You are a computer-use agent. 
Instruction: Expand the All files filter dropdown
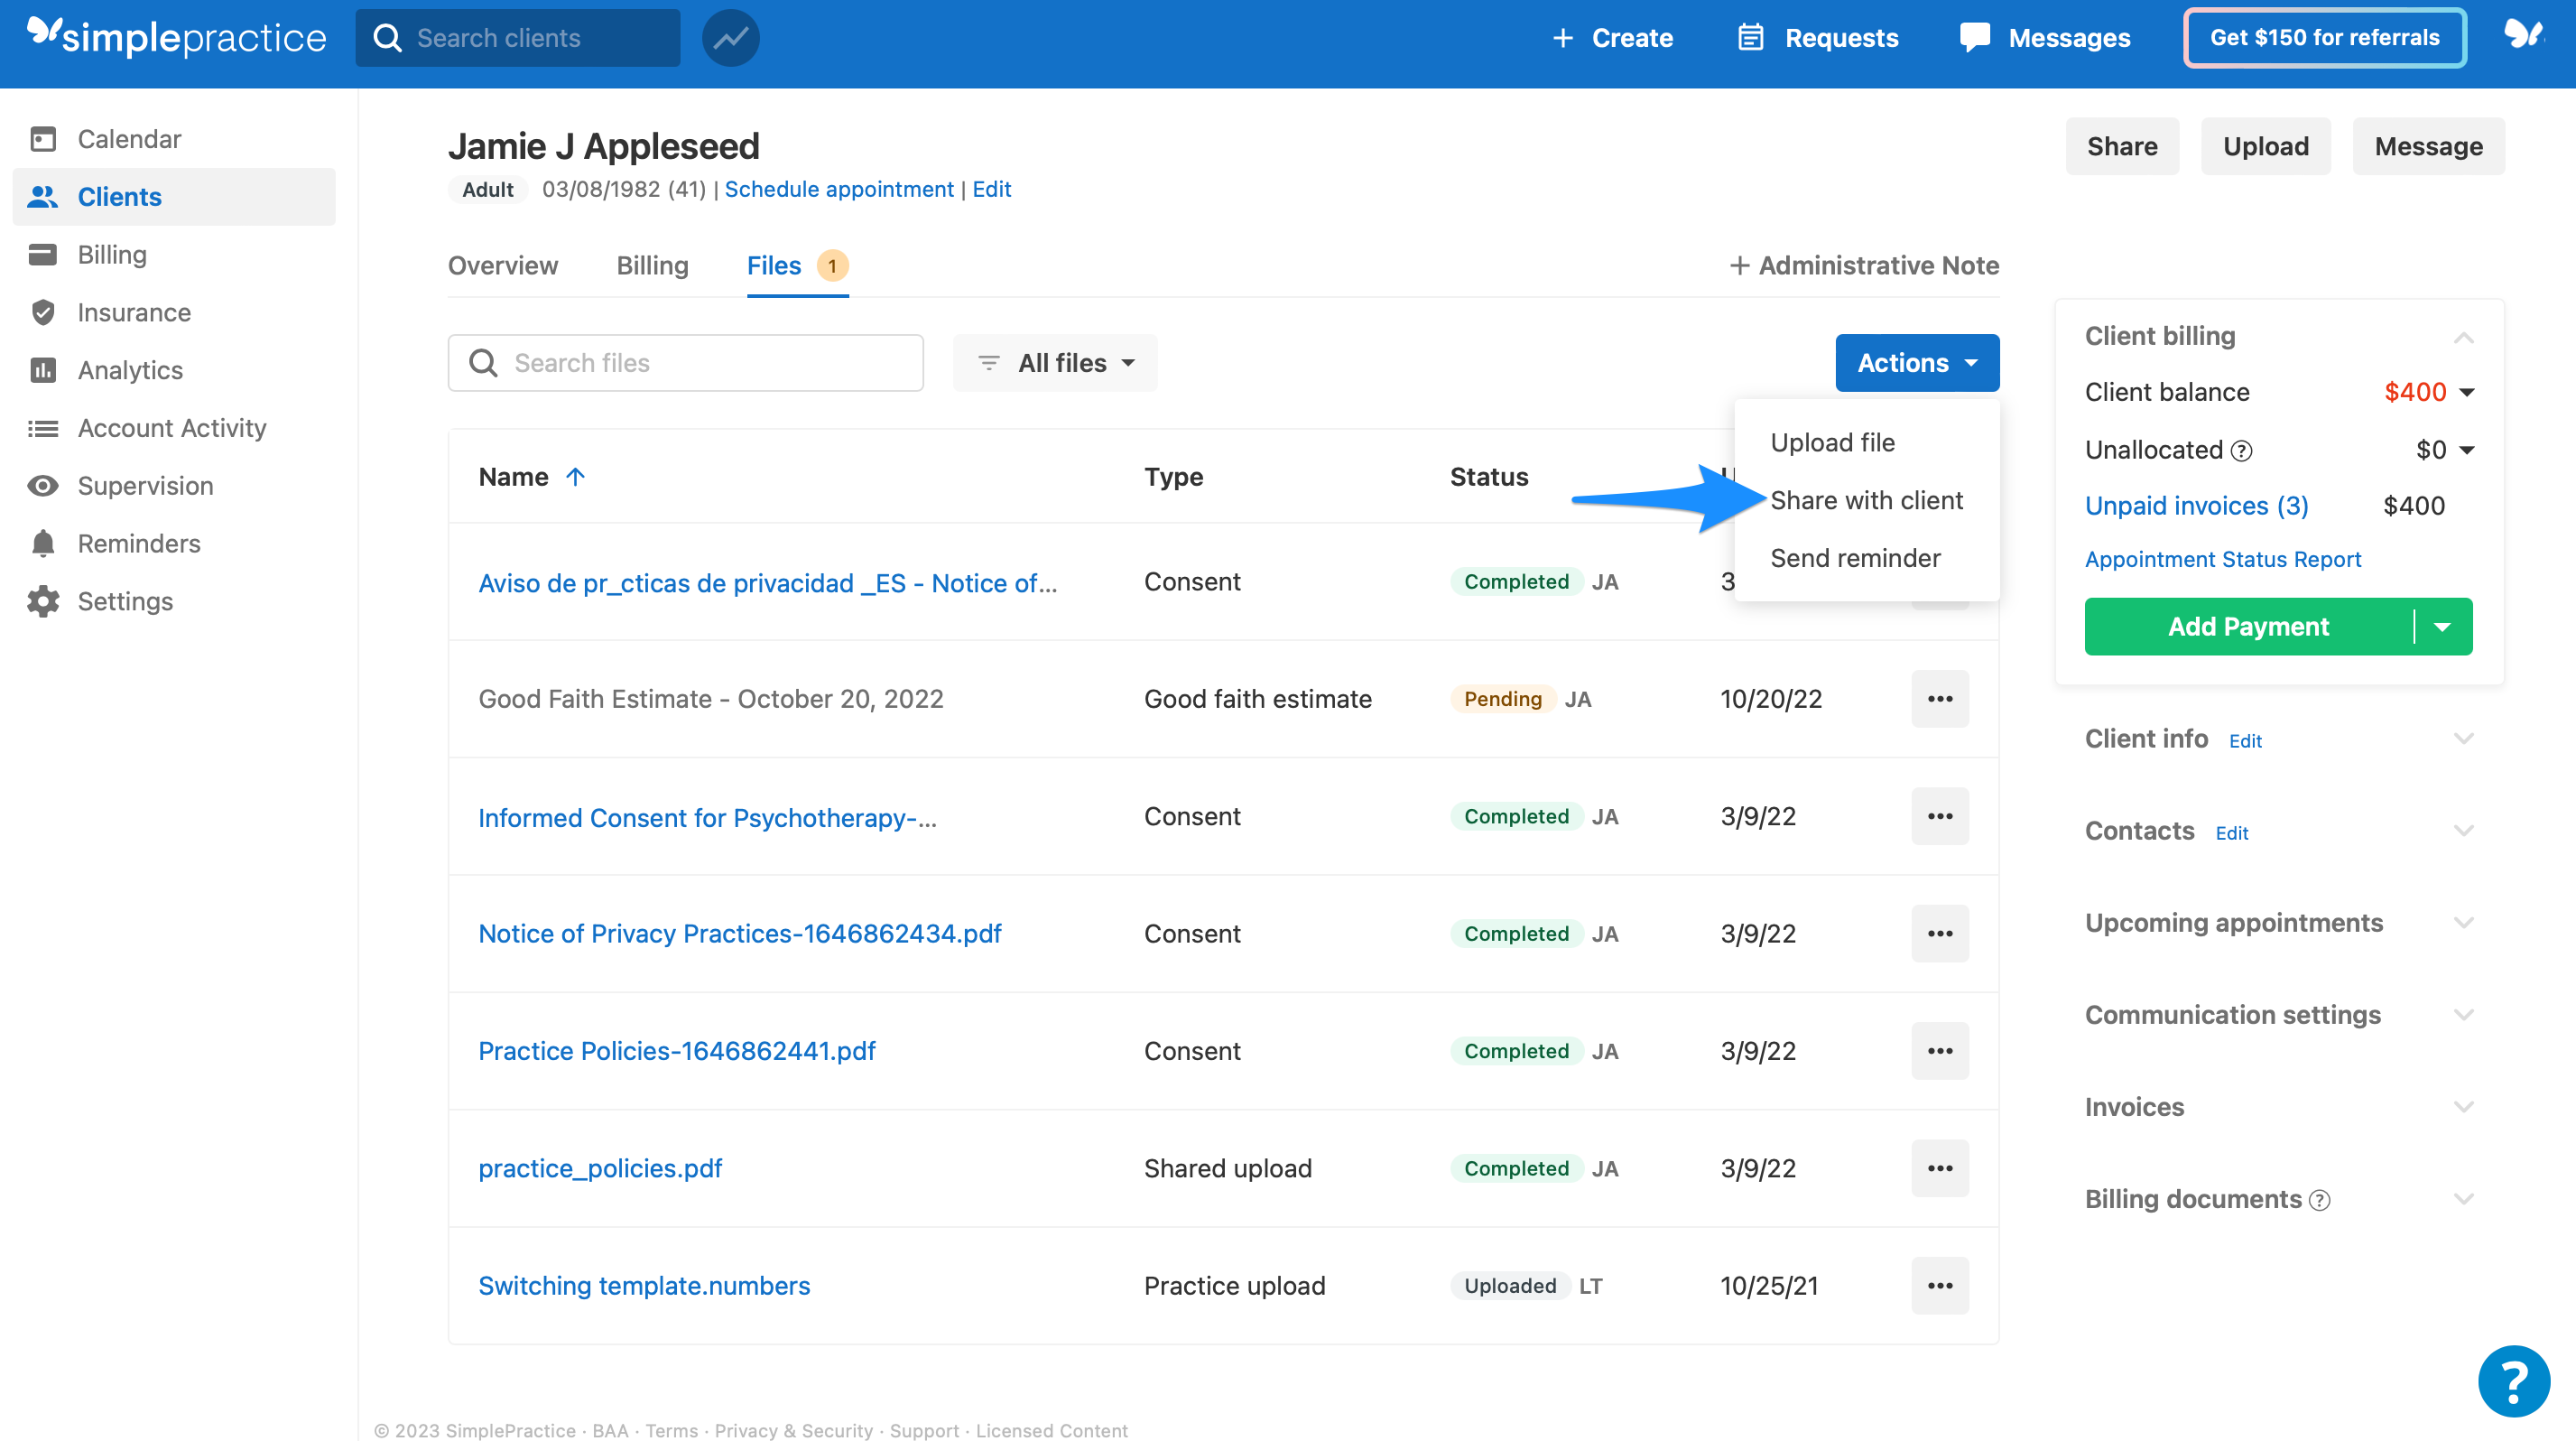(1128, 362)
